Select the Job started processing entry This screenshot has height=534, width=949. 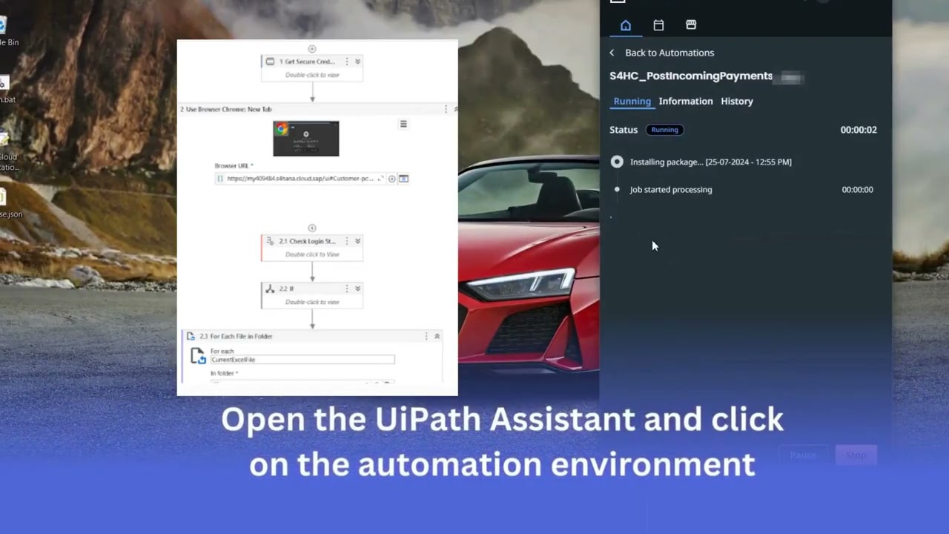(x=671, y=190)
